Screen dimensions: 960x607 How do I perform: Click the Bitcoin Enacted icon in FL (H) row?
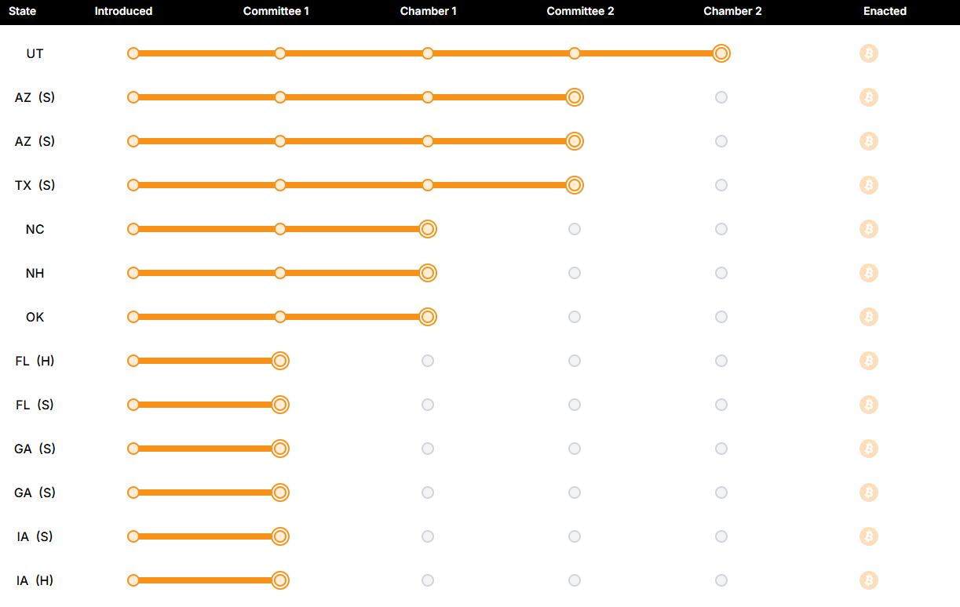868,361
